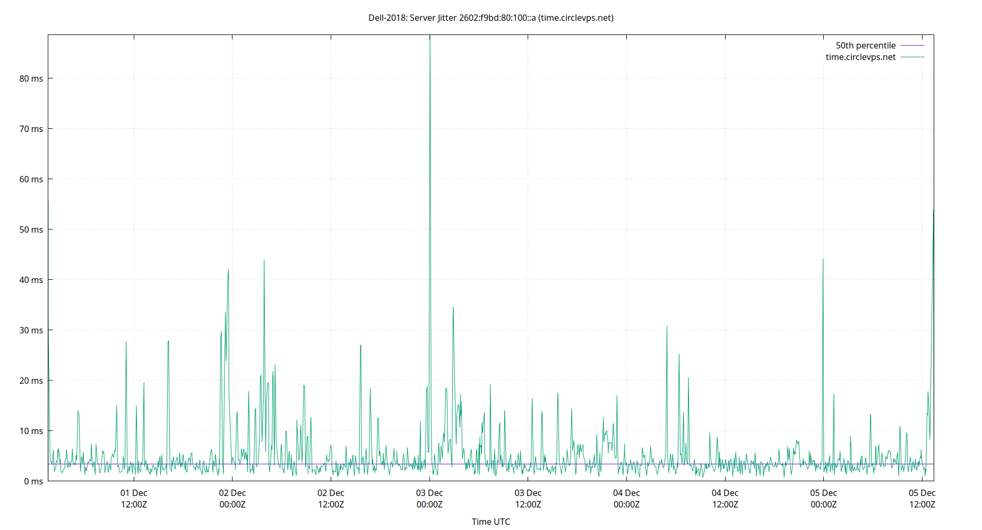
Task: Select the 0 ms y-axis label
Action: pyautogui.click(x=35, y=481)
